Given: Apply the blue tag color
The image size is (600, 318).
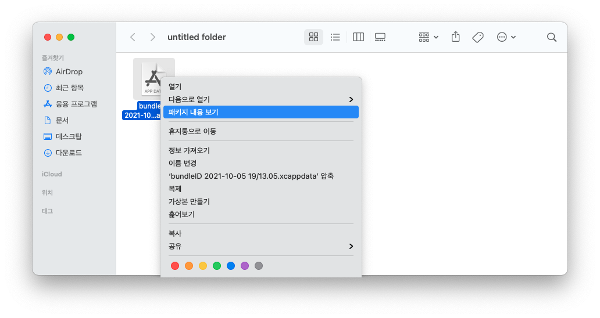Looking at the screenshot, I should (231, 266).
